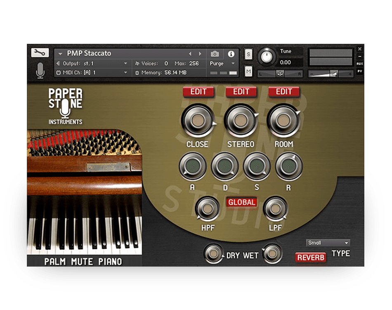Viewport: 392px width, 310px height.
Task: Select the next instrument arrow
Action: tap(200, 54)
